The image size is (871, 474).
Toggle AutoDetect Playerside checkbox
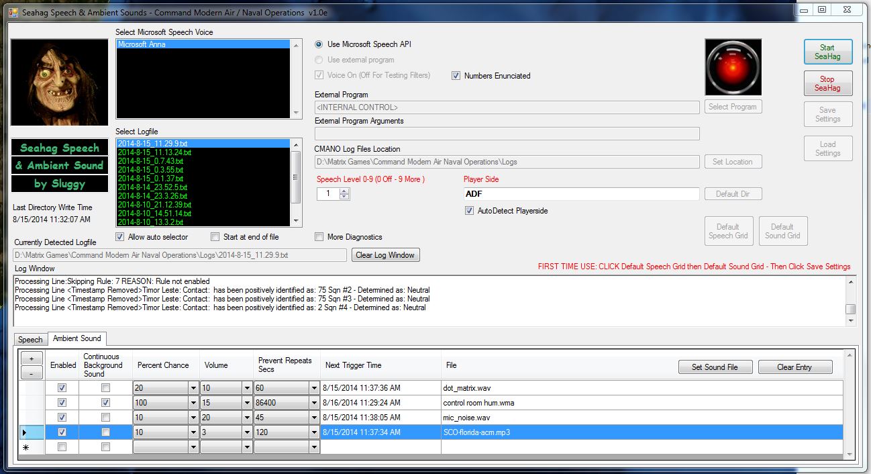click(469, 211)
